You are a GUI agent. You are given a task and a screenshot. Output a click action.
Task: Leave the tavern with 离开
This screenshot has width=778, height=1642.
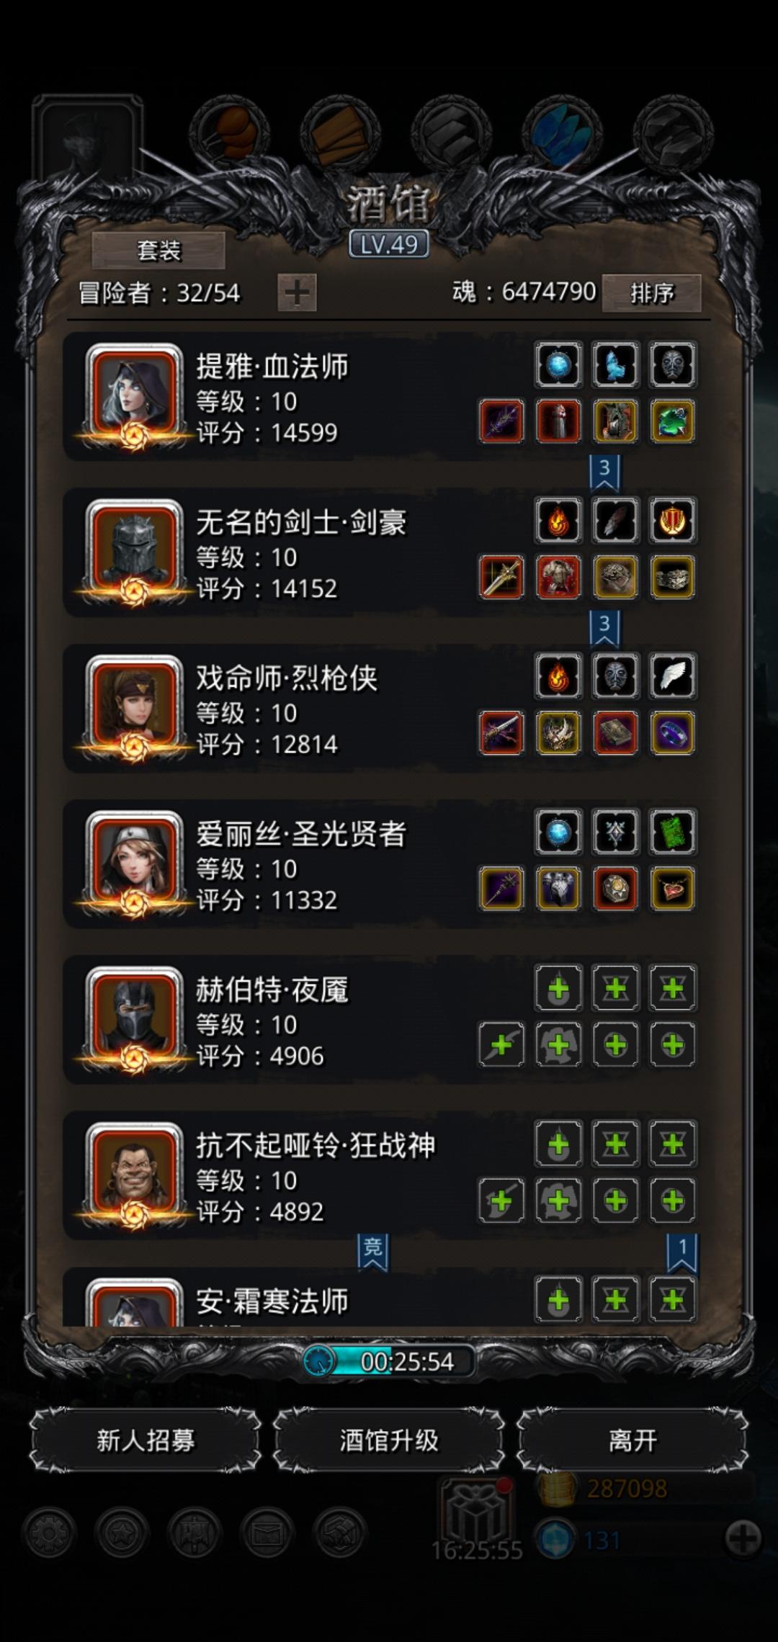click(632, 1440)
